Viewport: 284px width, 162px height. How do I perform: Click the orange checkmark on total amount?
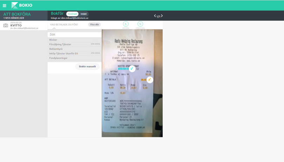click(x=150, y=80)
